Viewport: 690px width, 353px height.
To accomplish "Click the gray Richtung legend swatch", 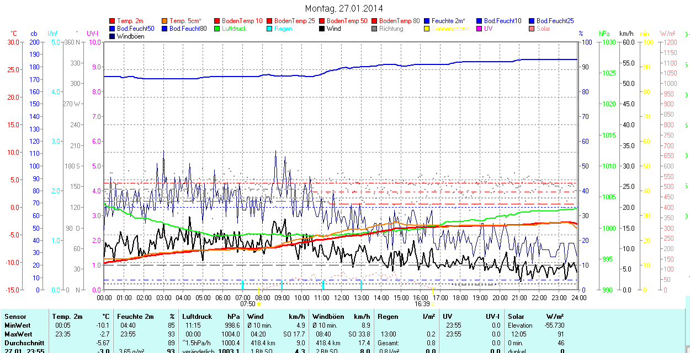I will pos(374,29).
